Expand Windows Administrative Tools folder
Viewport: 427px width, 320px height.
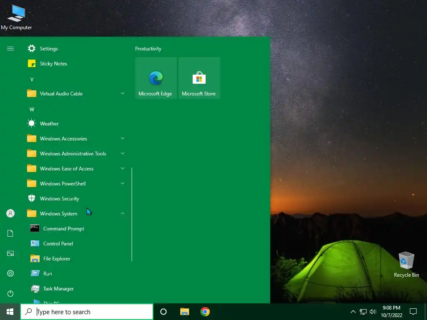click(76, 153)
